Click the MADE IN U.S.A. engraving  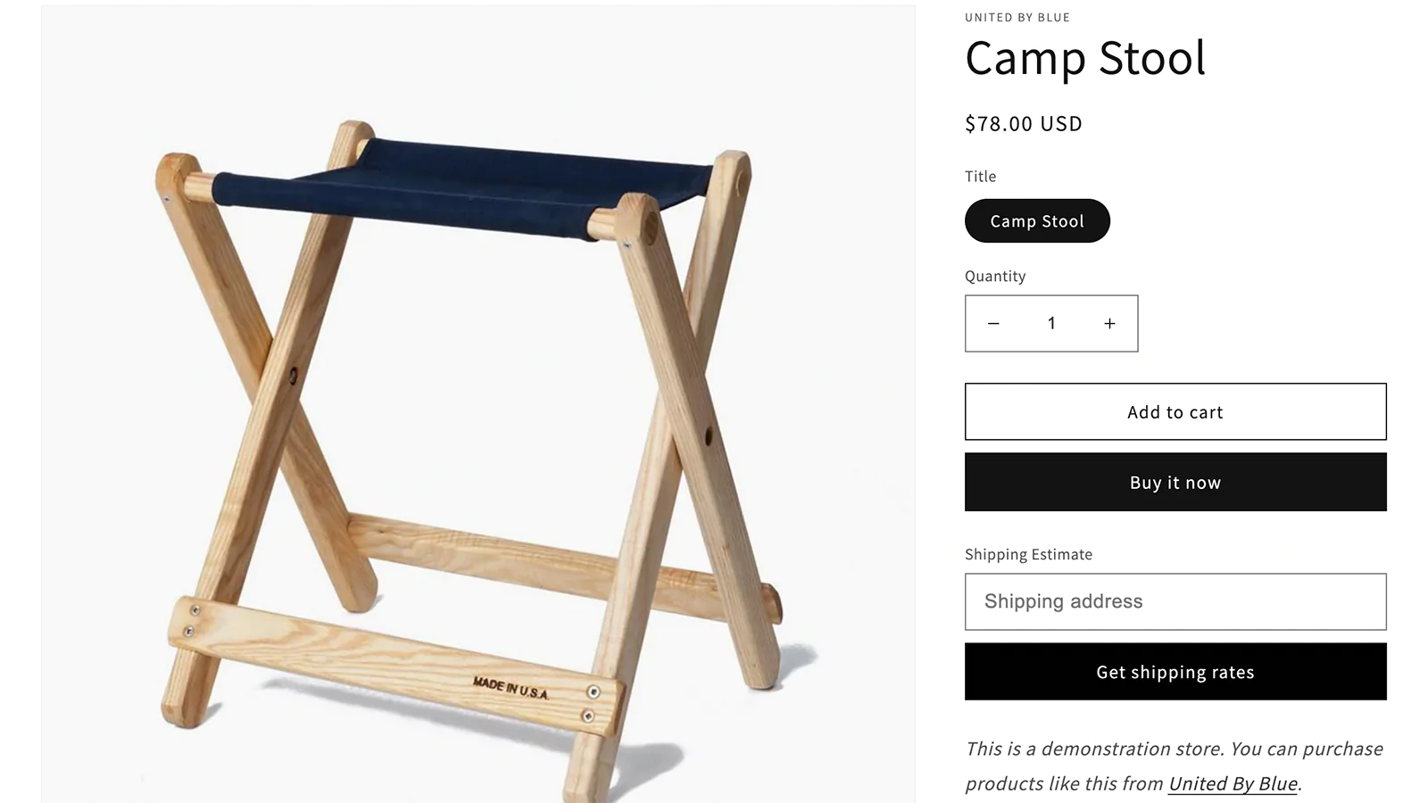(x=511, y=688)
